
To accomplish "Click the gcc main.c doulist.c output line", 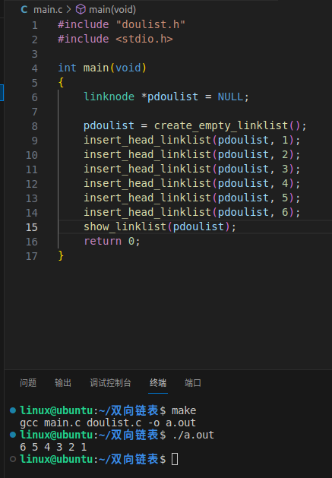I will (108, 423).
